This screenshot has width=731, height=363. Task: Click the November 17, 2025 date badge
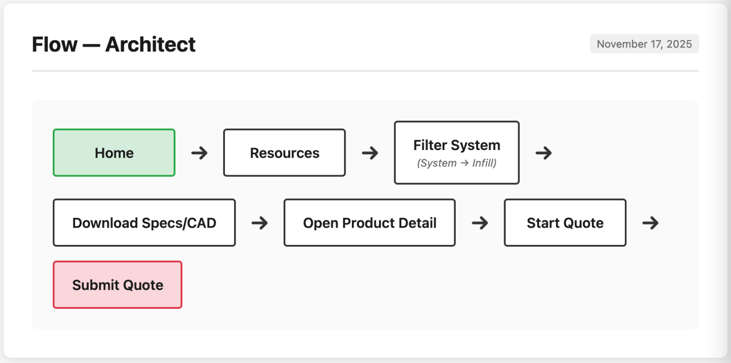click(x=644, y=44)
